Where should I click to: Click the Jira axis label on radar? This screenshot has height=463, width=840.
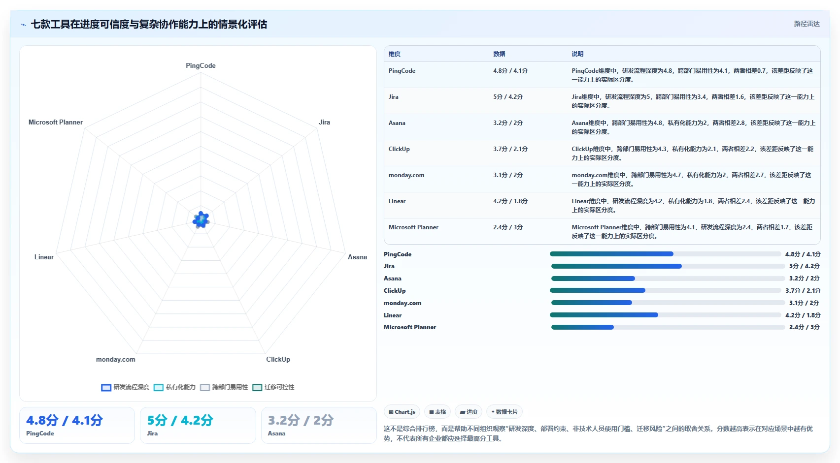(324, 122)
